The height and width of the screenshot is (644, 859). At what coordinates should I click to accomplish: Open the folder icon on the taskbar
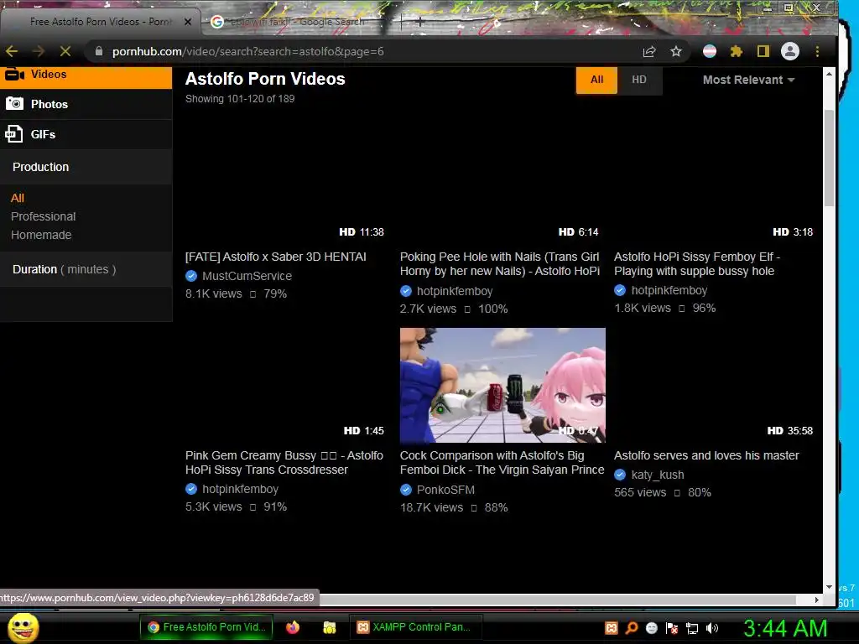pos(329,627)
